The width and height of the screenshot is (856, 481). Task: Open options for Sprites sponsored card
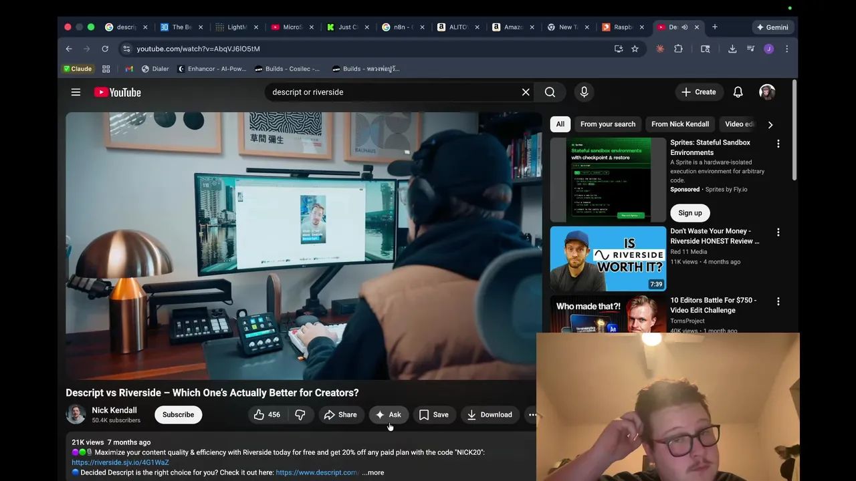click(778, 144)
